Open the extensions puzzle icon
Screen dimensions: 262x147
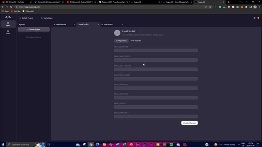(x=246, y=7)
